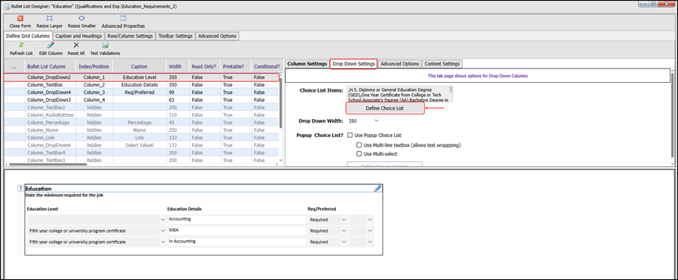Click the Resize Larger toolbar icon
Image resolution: width=678 pixels, height=280 pixels.
[49, 19]
